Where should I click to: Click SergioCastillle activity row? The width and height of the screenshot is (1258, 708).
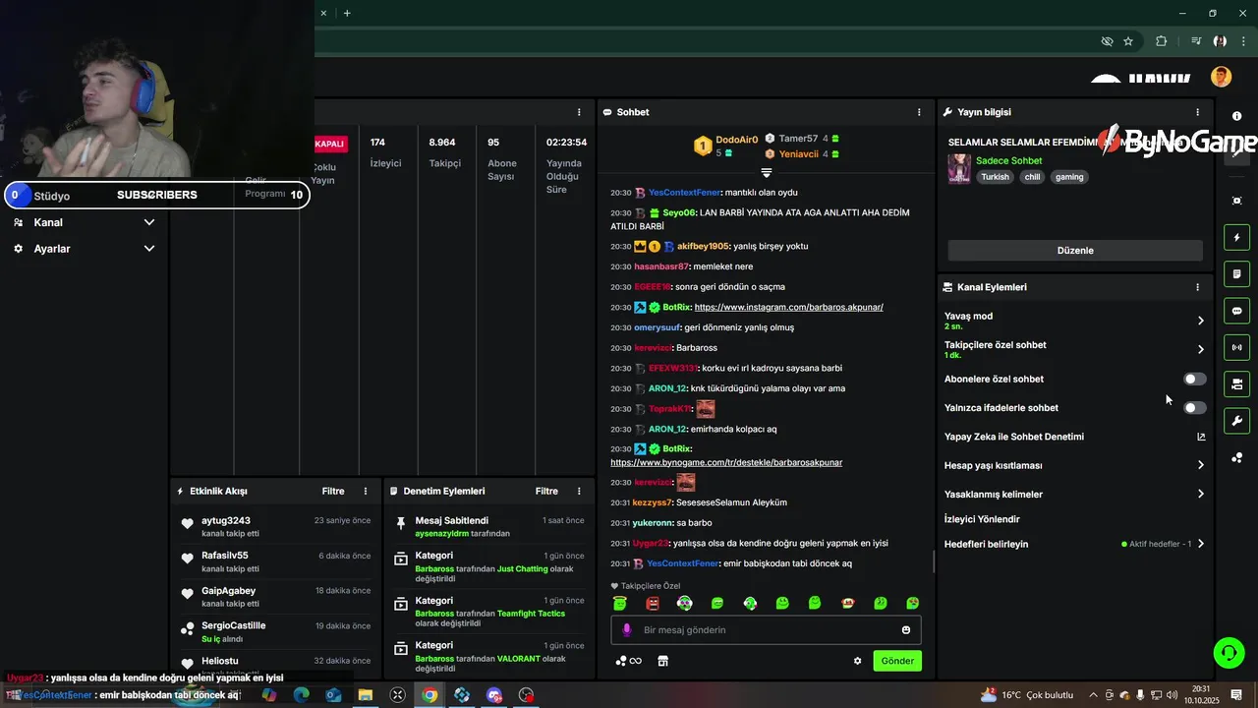pyautogui.click(x=275, y=631)
